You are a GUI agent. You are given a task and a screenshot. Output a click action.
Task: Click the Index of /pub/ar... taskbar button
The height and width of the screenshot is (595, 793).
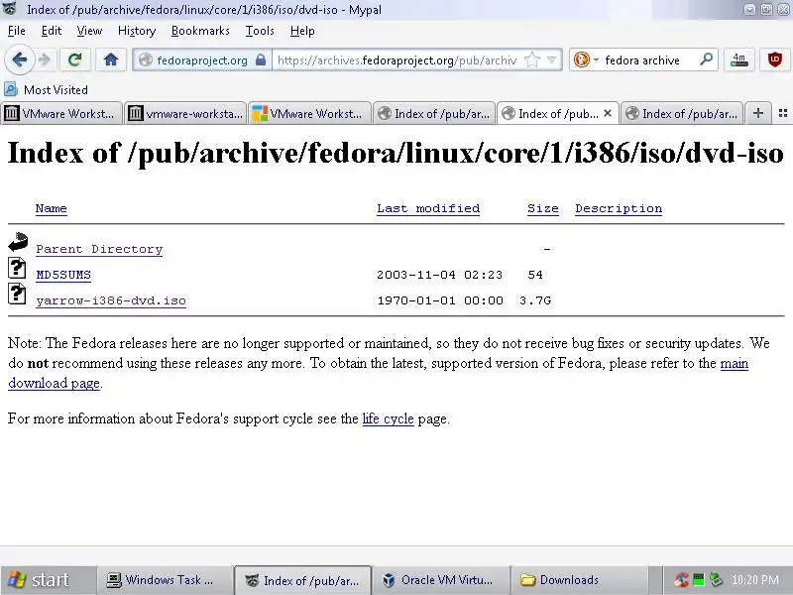pos(302,580)
